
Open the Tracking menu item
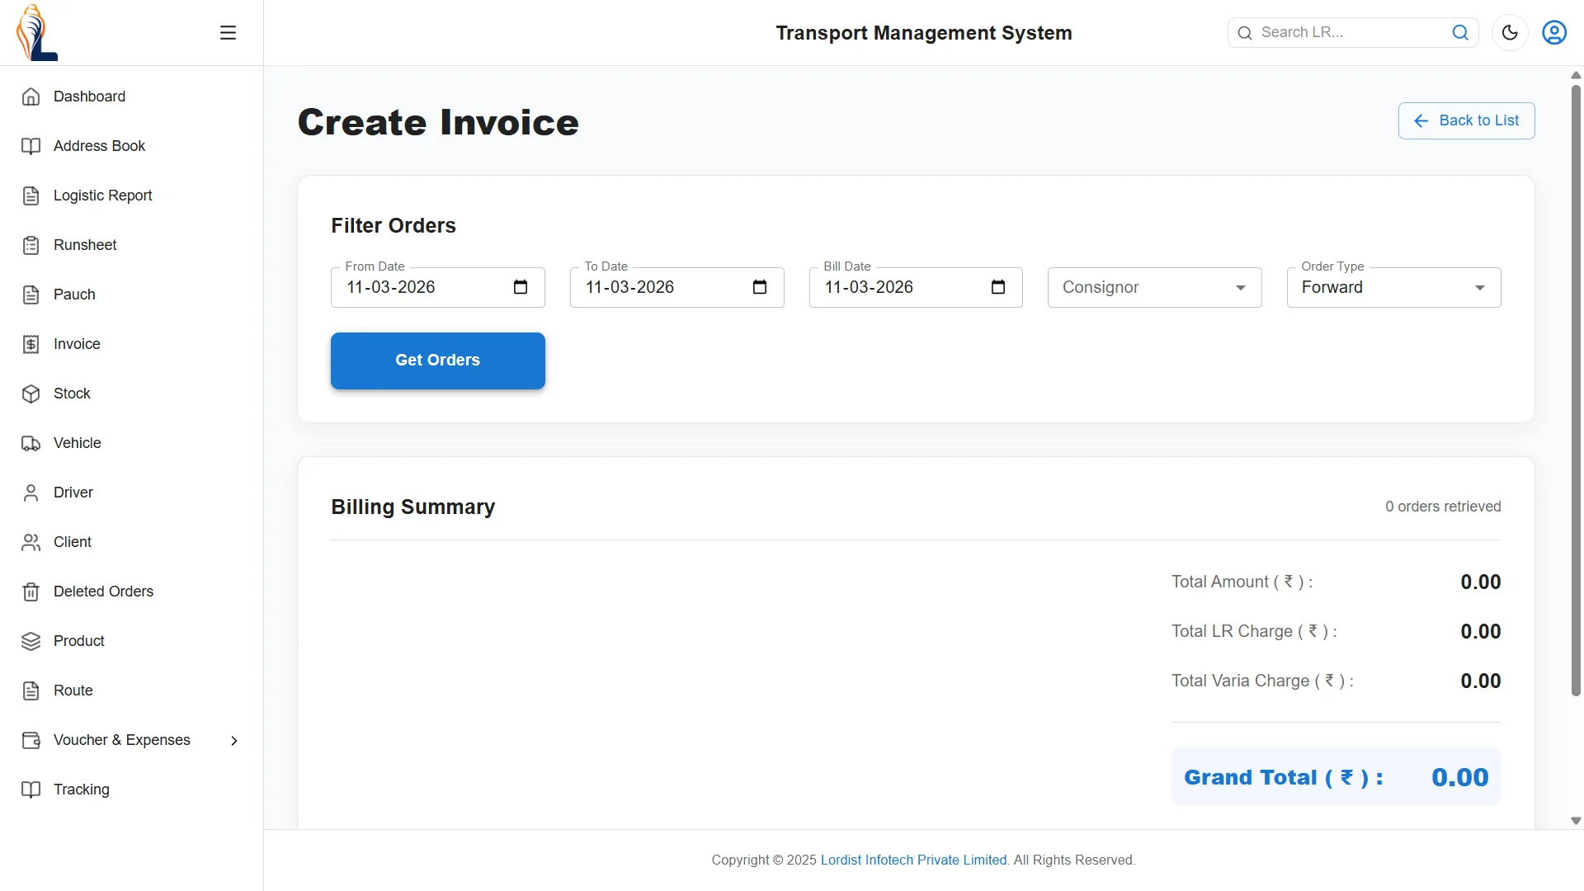pyautogui.click(x=132, y=790)
